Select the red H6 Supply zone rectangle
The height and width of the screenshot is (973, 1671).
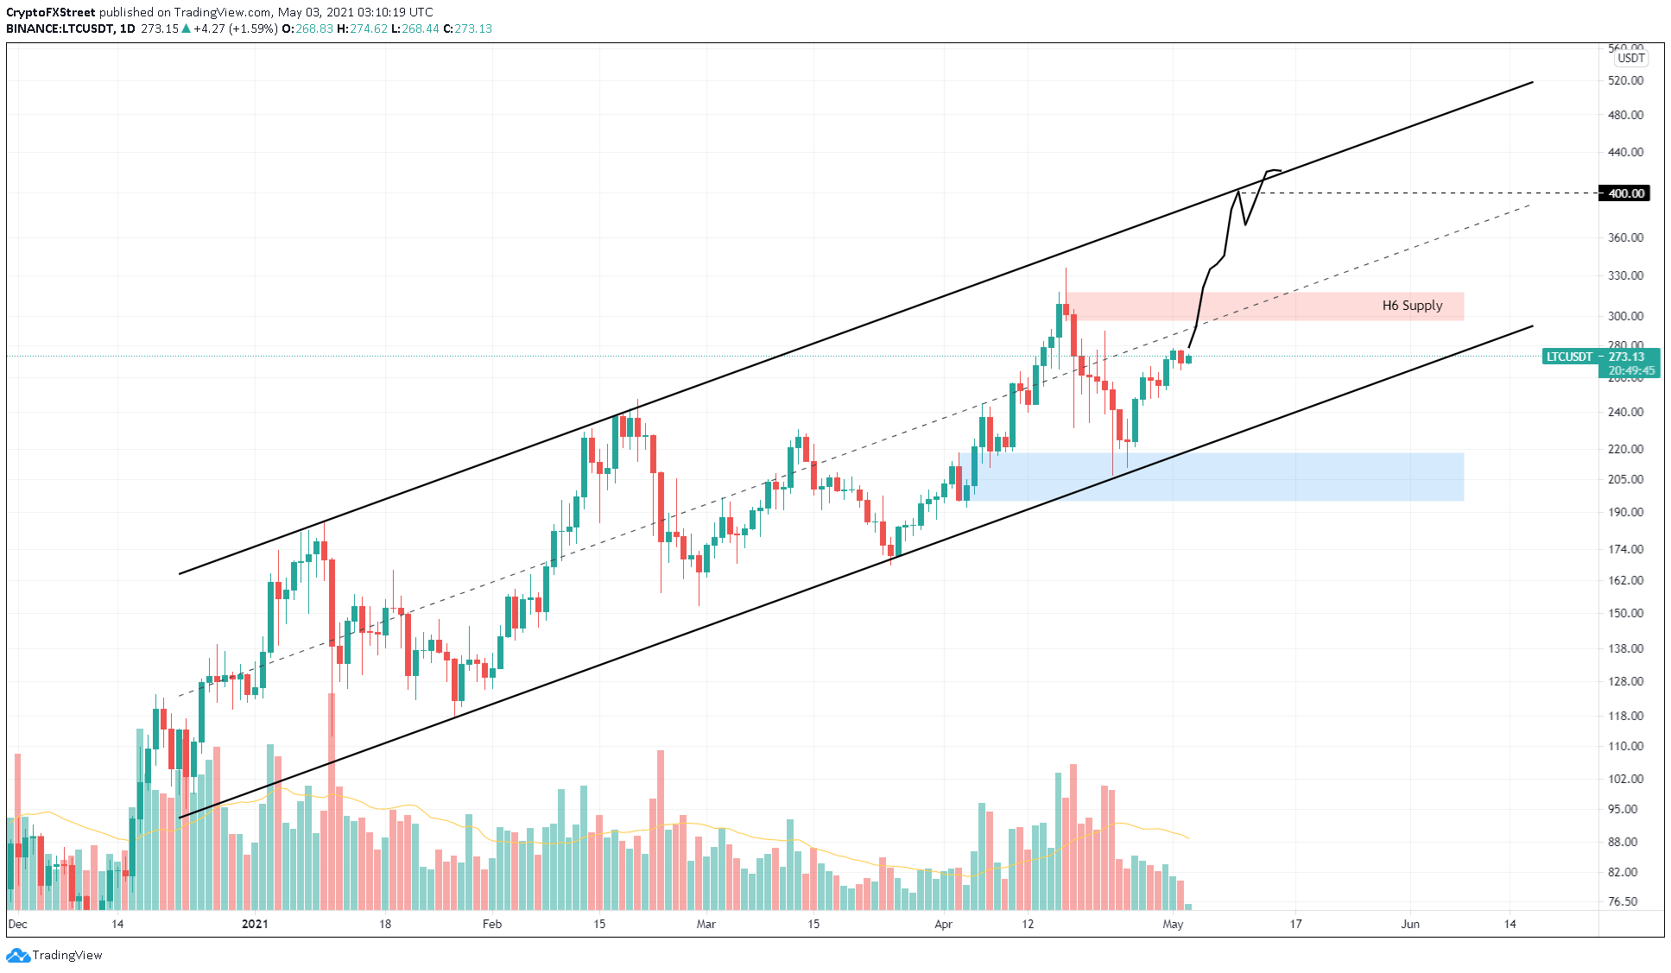[x=1265, y=306]
